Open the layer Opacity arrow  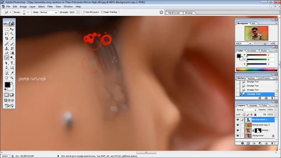pos(275,109)
